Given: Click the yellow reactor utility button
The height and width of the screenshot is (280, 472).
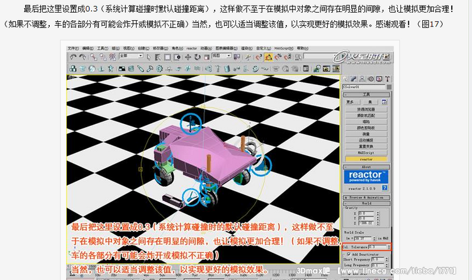Looking at the screenshot, I should tap(366, 159).
